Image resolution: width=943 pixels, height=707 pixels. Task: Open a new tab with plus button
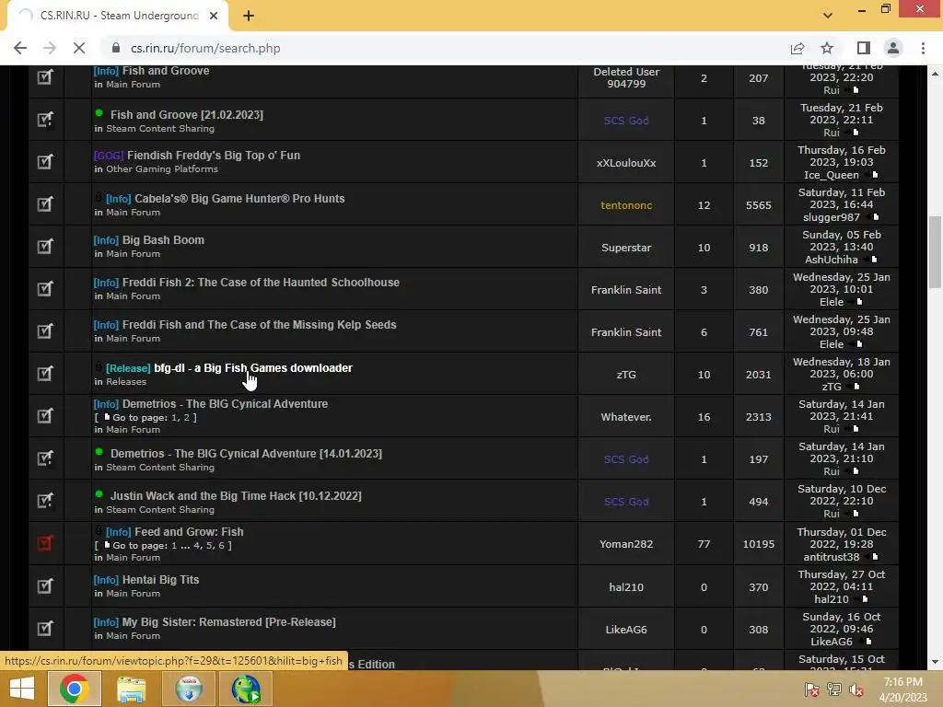(x=249, y=16)
